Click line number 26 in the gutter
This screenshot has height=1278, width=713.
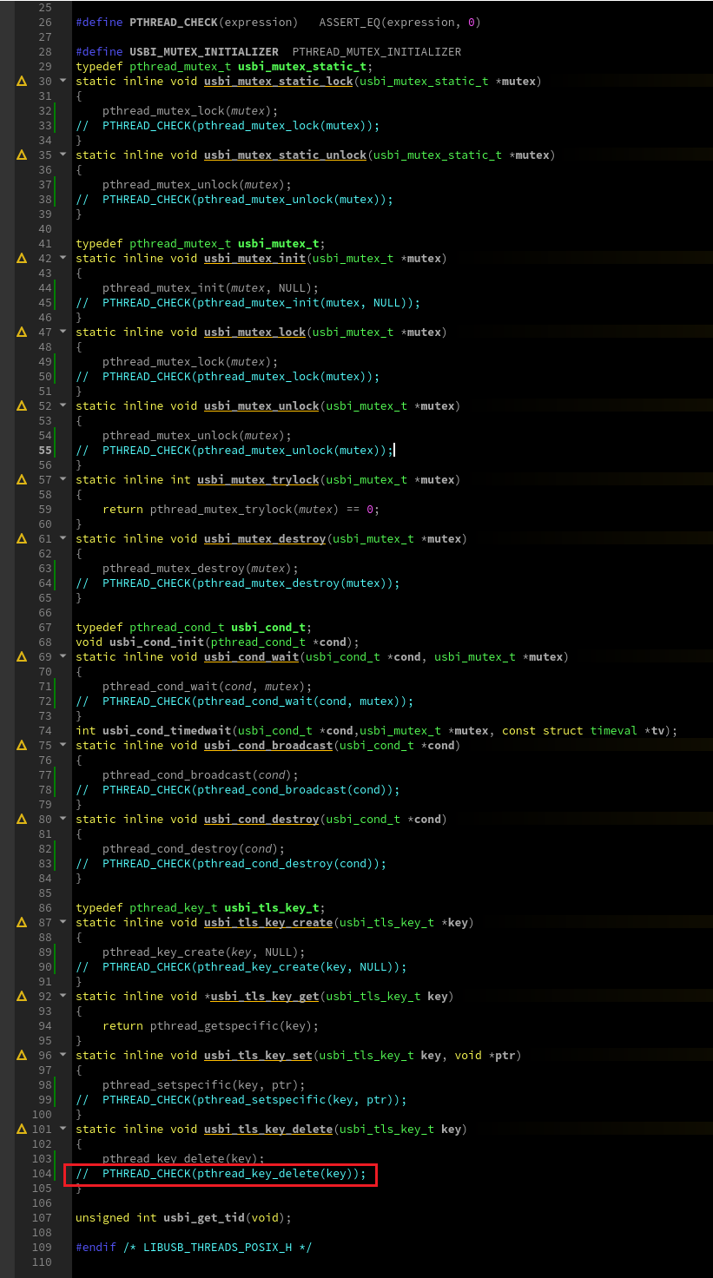[x=45, y=23]
